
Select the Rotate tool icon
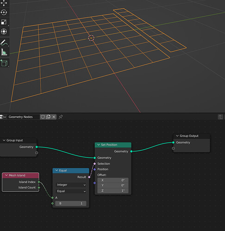pyautogui.click(x=4, y=12)
